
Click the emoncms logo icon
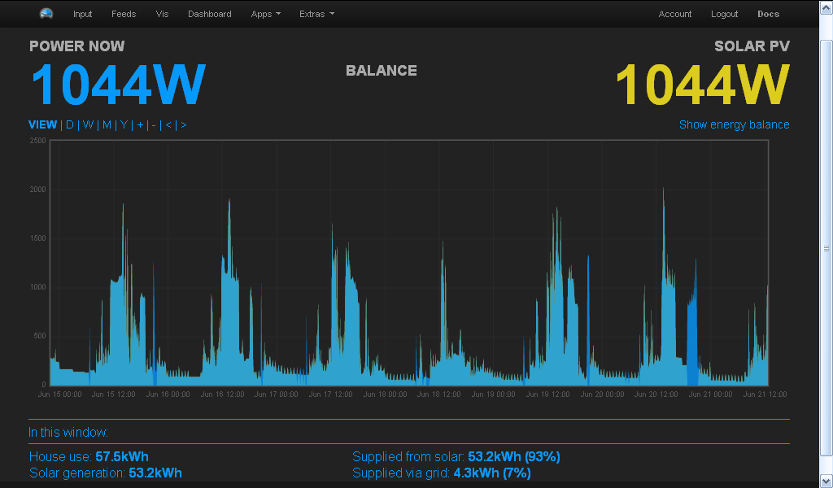tap(46, 14)
